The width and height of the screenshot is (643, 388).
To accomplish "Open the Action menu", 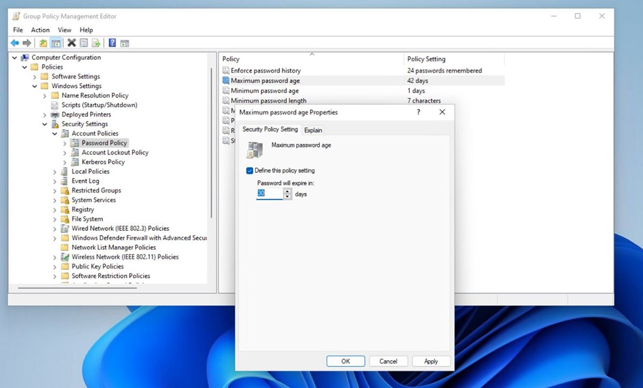I will 40,30.
